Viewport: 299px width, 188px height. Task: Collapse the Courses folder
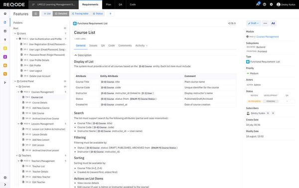click(17, 87)
